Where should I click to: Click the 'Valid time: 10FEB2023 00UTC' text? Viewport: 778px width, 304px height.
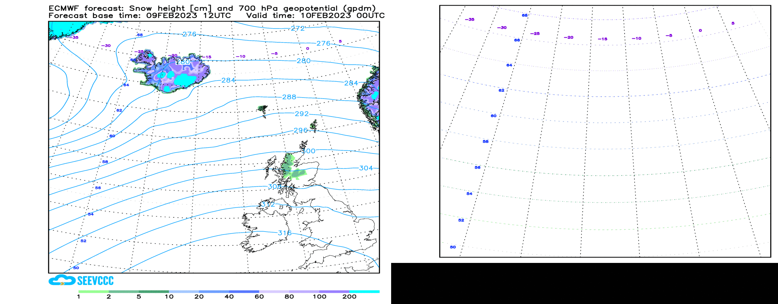tap(315, 15)
